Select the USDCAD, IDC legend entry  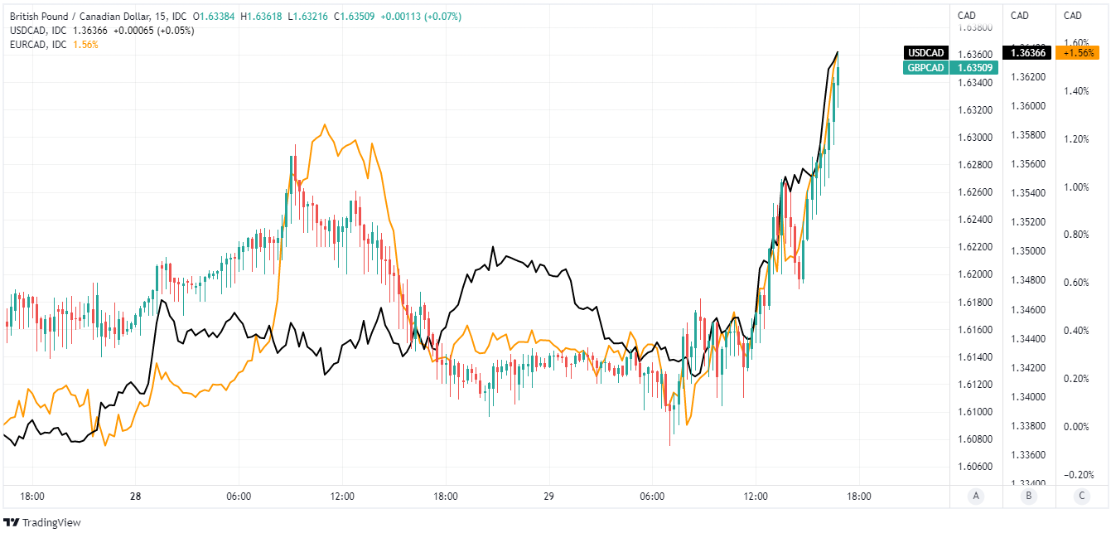(38, 31)
